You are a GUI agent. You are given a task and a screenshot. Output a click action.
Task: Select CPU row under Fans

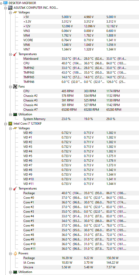[81, 91]
